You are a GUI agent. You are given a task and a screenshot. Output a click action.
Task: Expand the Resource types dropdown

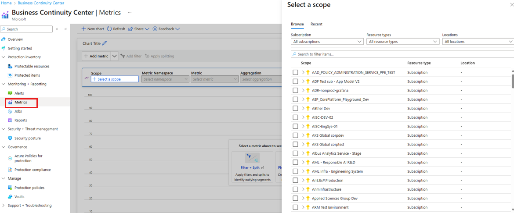(x=402, y=42)
